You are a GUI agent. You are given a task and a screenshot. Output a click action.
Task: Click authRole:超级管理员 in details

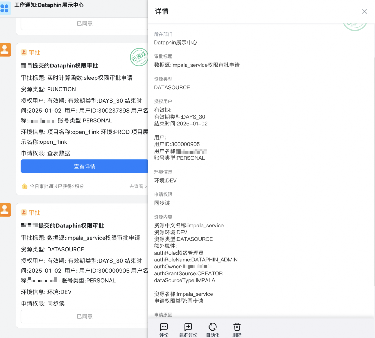[x=179, y=253]
